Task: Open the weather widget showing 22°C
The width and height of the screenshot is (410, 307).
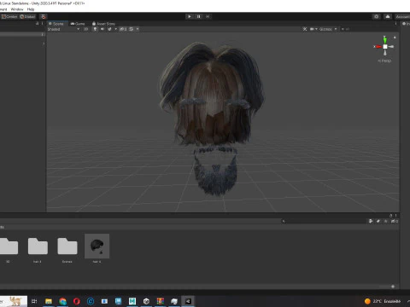Action: pos(383,301)
